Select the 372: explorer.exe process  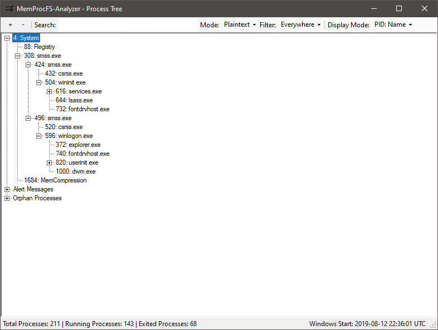click(x=77, y=145)
